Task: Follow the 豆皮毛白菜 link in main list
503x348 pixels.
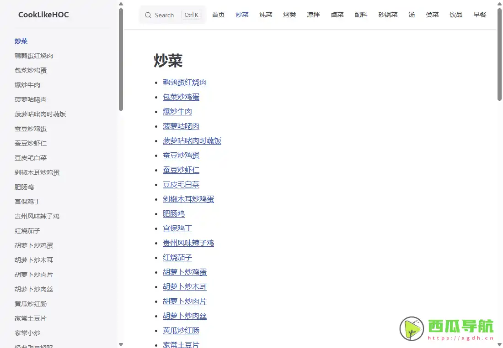Action: [x=181, y=185]
